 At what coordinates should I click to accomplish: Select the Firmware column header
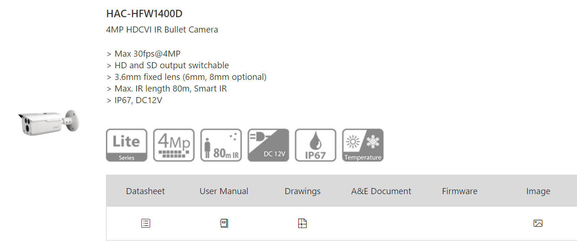(x=459, y=191)
